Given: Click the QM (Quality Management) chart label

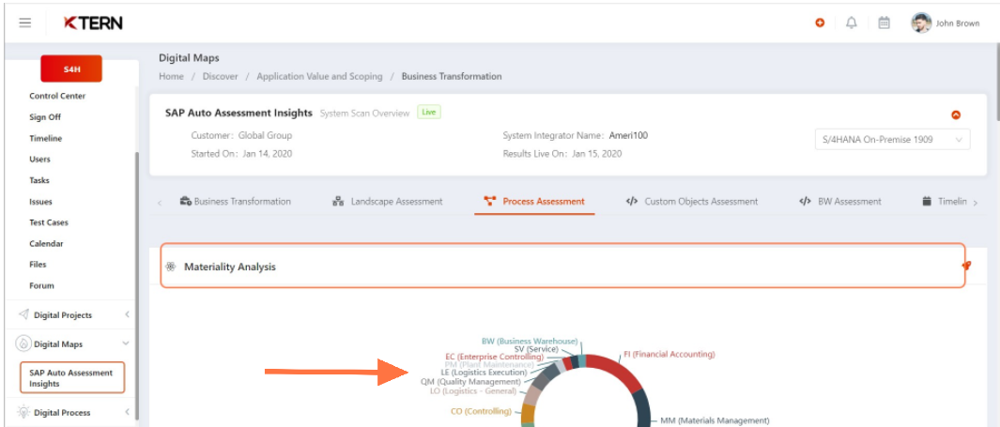Looking at the screenshot, I should click(470, 382).
